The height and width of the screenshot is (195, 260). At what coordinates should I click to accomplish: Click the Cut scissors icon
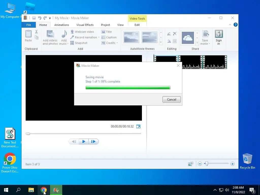pos(36,32)
